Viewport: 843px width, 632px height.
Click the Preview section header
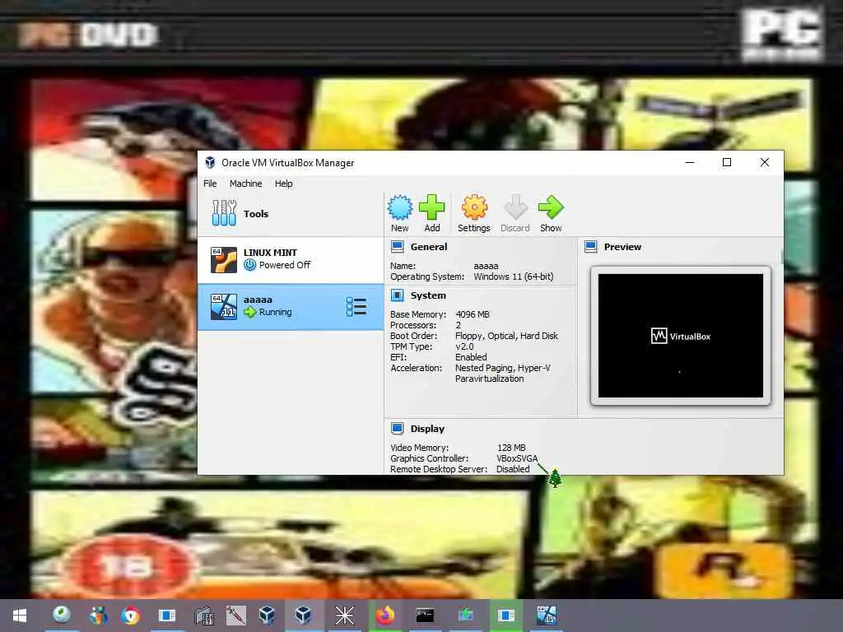pos(622,247)
